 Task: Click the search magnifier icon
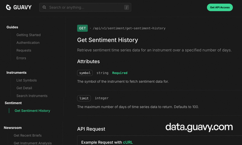coord(44,7)
